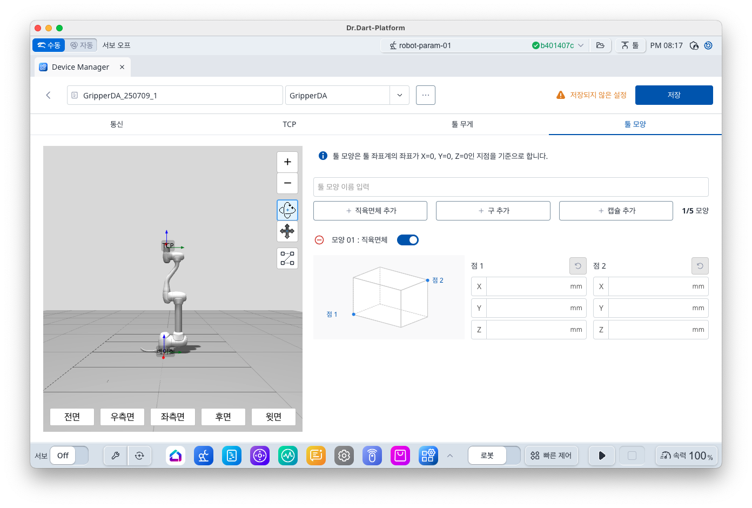Screen dimensions: 752x508
Task: Select the rotate view tool in 3D viewer
Action: click(287, 210)
